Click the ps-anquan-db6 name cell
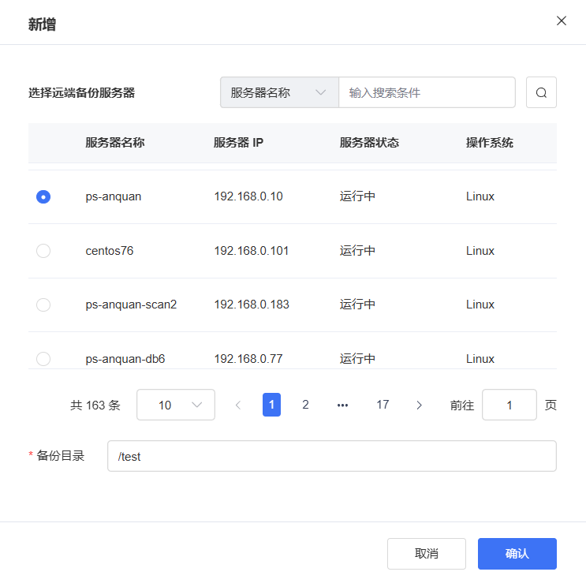Screen dimensions: 586x583 [x=125, y=359]
